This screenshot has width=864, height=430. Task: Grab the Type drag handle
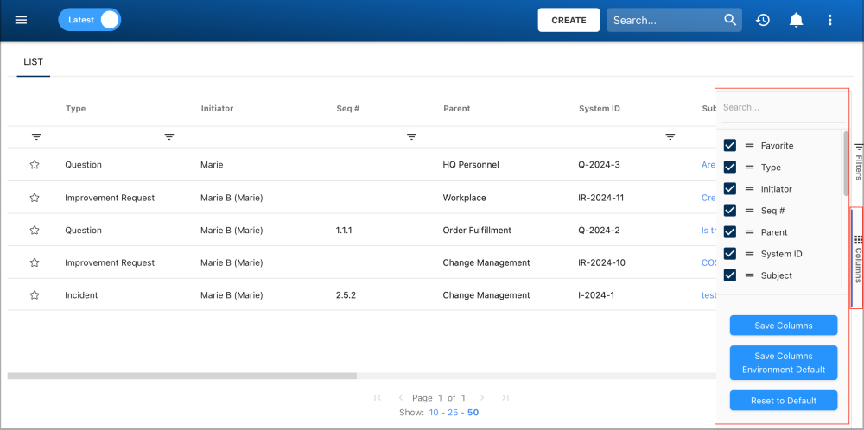click(x=749, y=167)
